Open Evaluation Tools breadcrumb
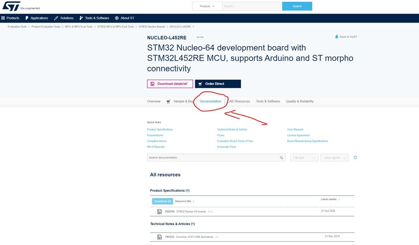 [17, 27]
